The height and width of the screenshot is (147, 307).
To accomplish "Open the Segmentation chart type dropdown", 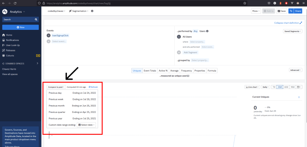I will coord(79,11).
